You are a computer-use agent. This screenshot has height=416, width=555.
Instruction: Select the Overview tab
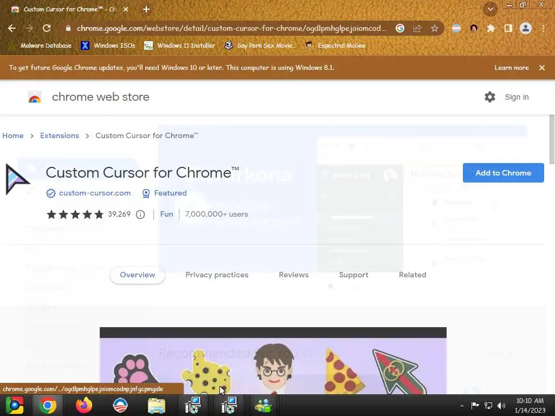[x=137, y=275]
